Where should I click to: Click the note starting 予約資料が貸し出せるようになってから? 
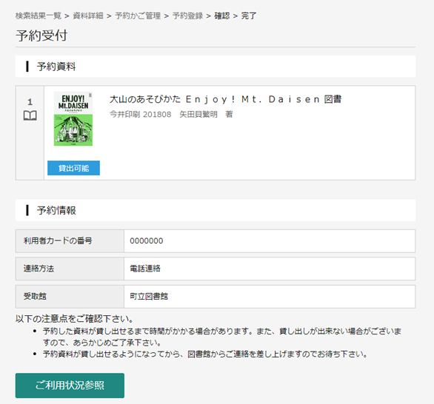click(205, 354)
